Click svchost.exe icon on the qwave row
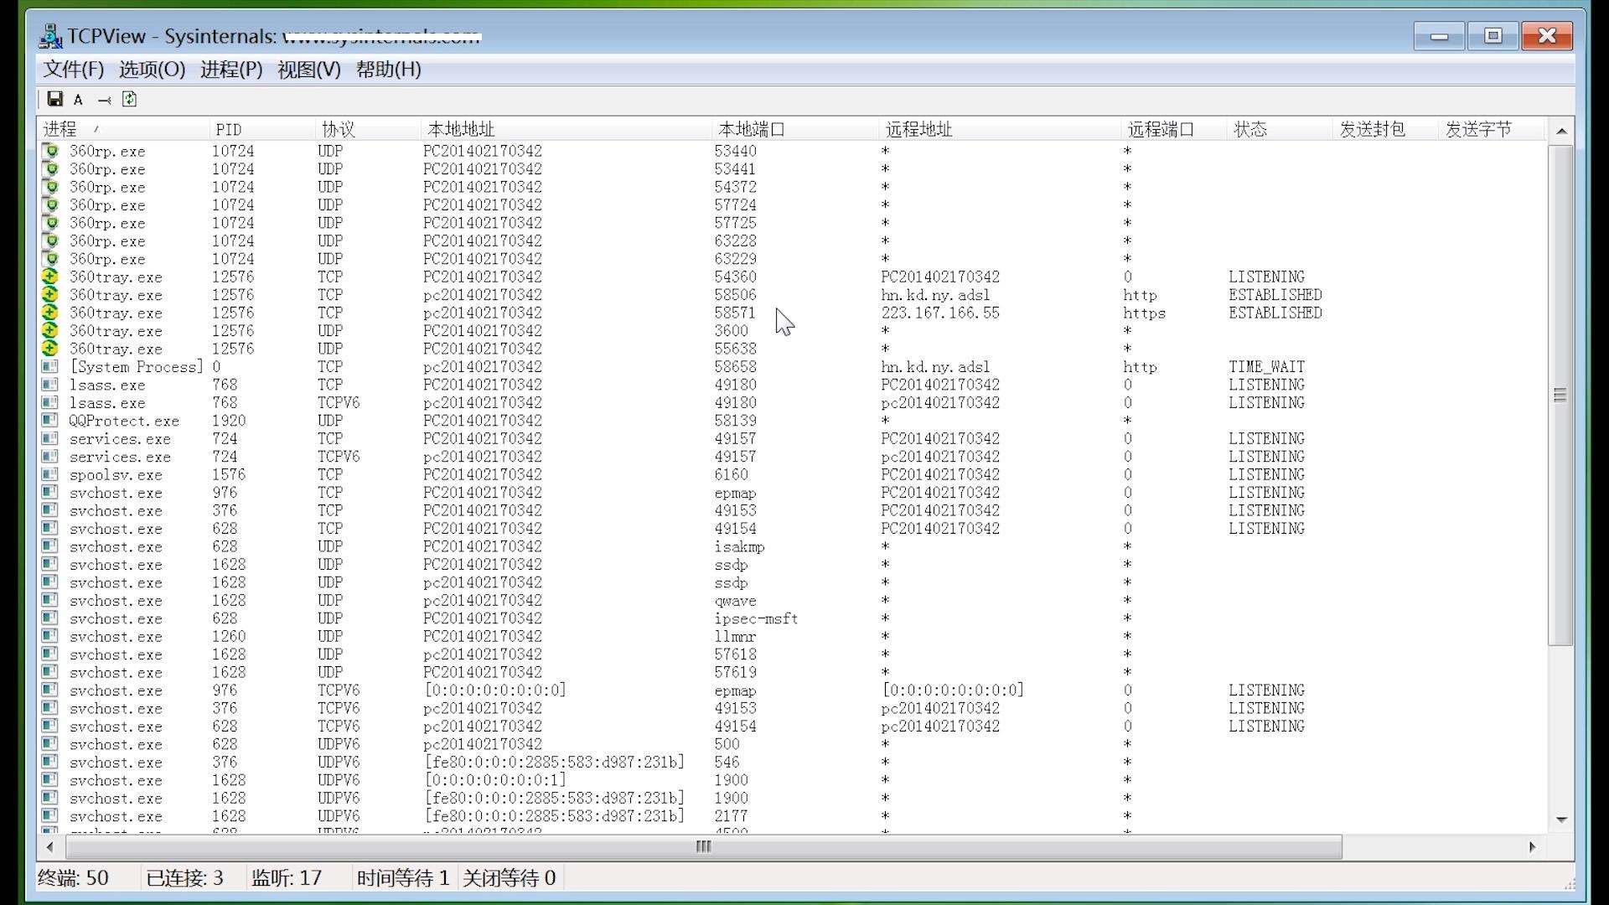Screen dimensions: 1609x905 [50, 601]
